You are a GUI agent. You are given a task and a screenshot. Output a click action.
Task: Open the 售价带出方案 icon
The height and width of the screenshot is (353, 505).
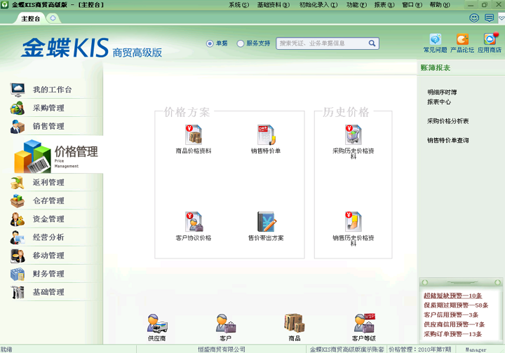267,221
